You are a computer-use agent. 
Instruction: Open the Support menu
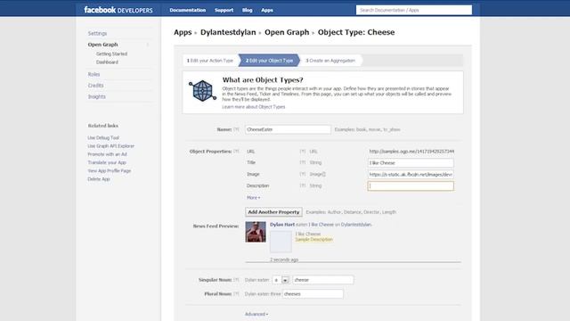[x=224, y=10]
